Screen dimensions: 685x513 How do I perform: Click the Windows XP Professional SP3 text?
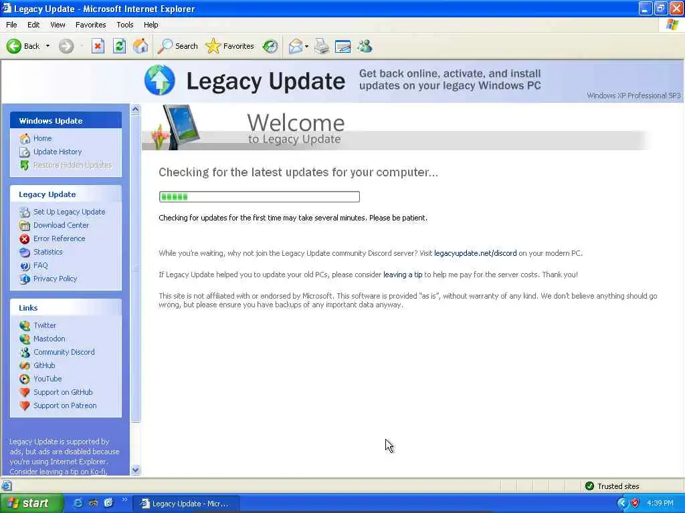[x=633, y=96]
